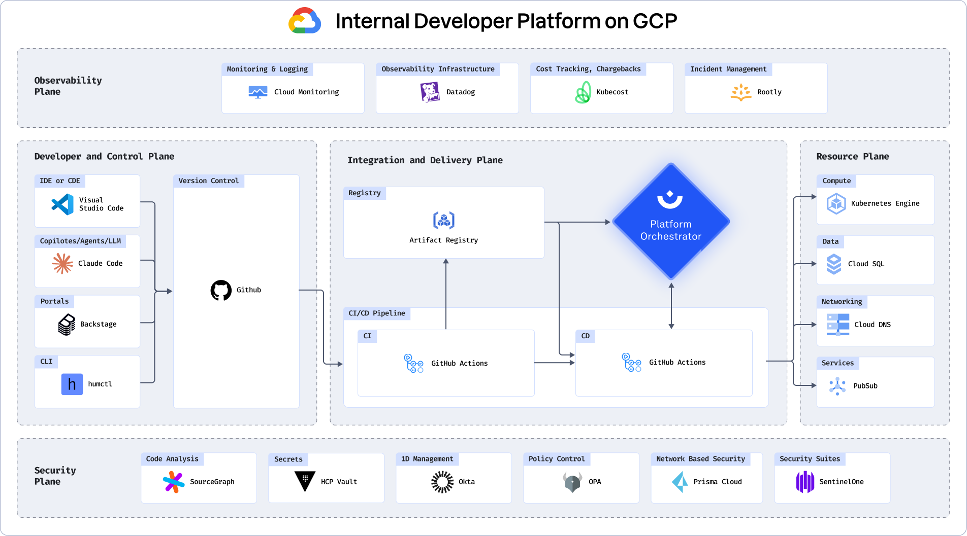Image resolution: width=967 pixels, height=536 pixels.
Task: Click the 'Observability Plane' heading
Action: pyautogui.click(x=68, y=86)
